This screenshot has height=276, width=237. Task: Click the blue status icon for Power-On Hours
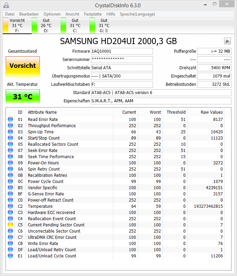coord(10,163)
